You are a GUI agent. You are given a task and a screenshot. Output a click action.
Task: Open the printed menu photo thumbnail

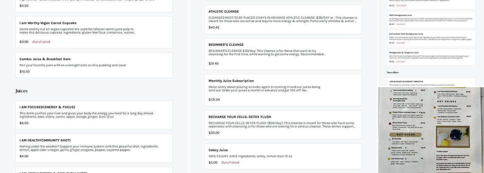click(x=431, y=130)
